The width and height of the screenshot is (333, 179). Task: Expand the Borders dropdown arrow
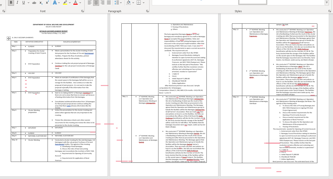[144, 3]
